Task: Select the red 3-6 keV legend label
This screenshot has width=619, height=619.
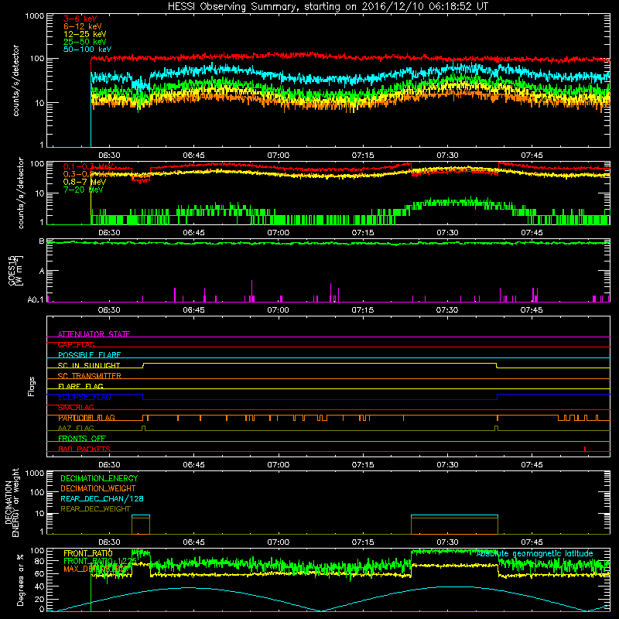Action: tap(80, 19)
